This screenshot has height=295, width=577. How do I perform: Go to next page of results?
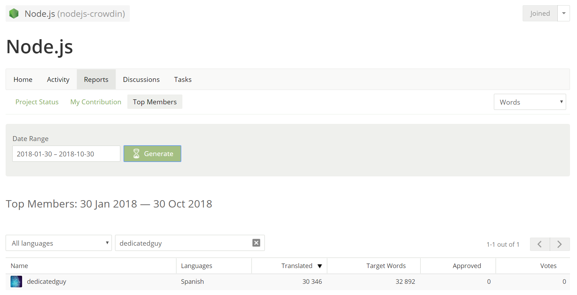click(x=560, y=244)
